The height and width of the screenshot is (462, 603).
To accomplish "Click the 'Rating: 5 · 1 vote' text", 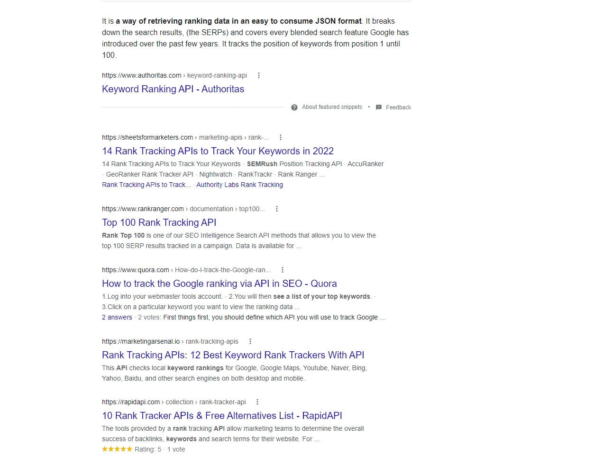I will click(x=160, y=449).
